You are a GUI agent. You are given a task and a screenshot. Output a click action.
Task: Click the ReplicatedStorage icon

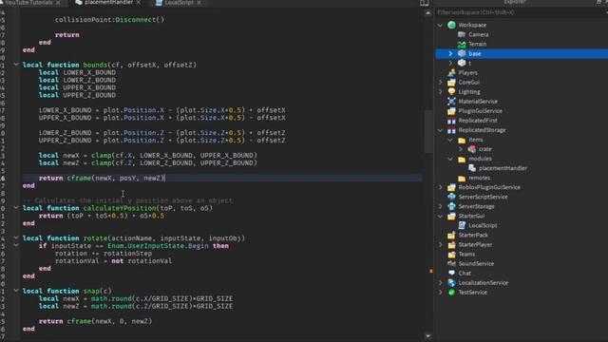tap(451, 130)
